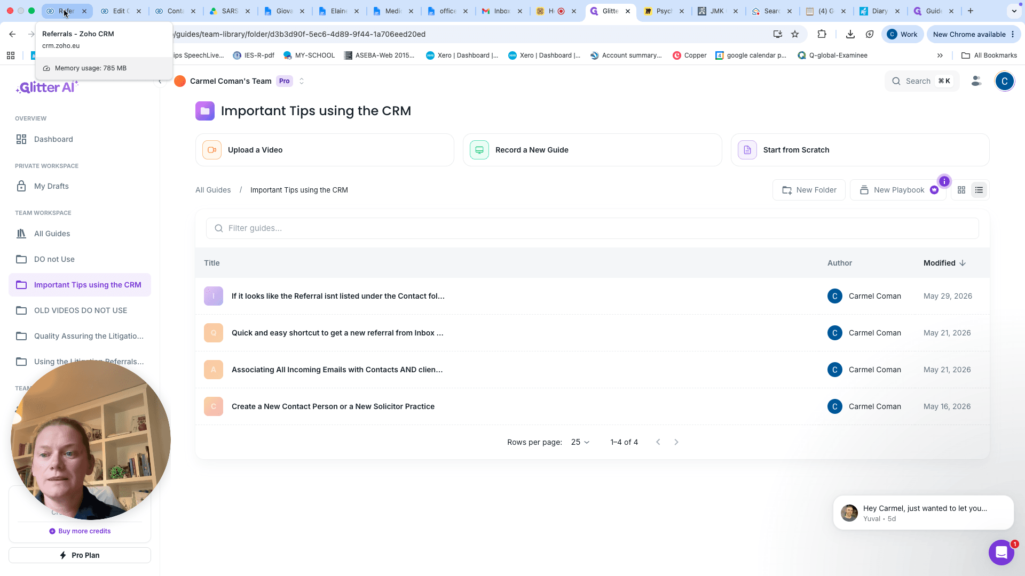Click Upload a Video card

tap(325, 150)
